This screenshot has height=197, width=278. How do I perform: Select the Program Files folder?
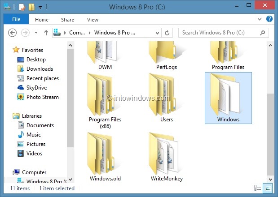click(228, 56)
